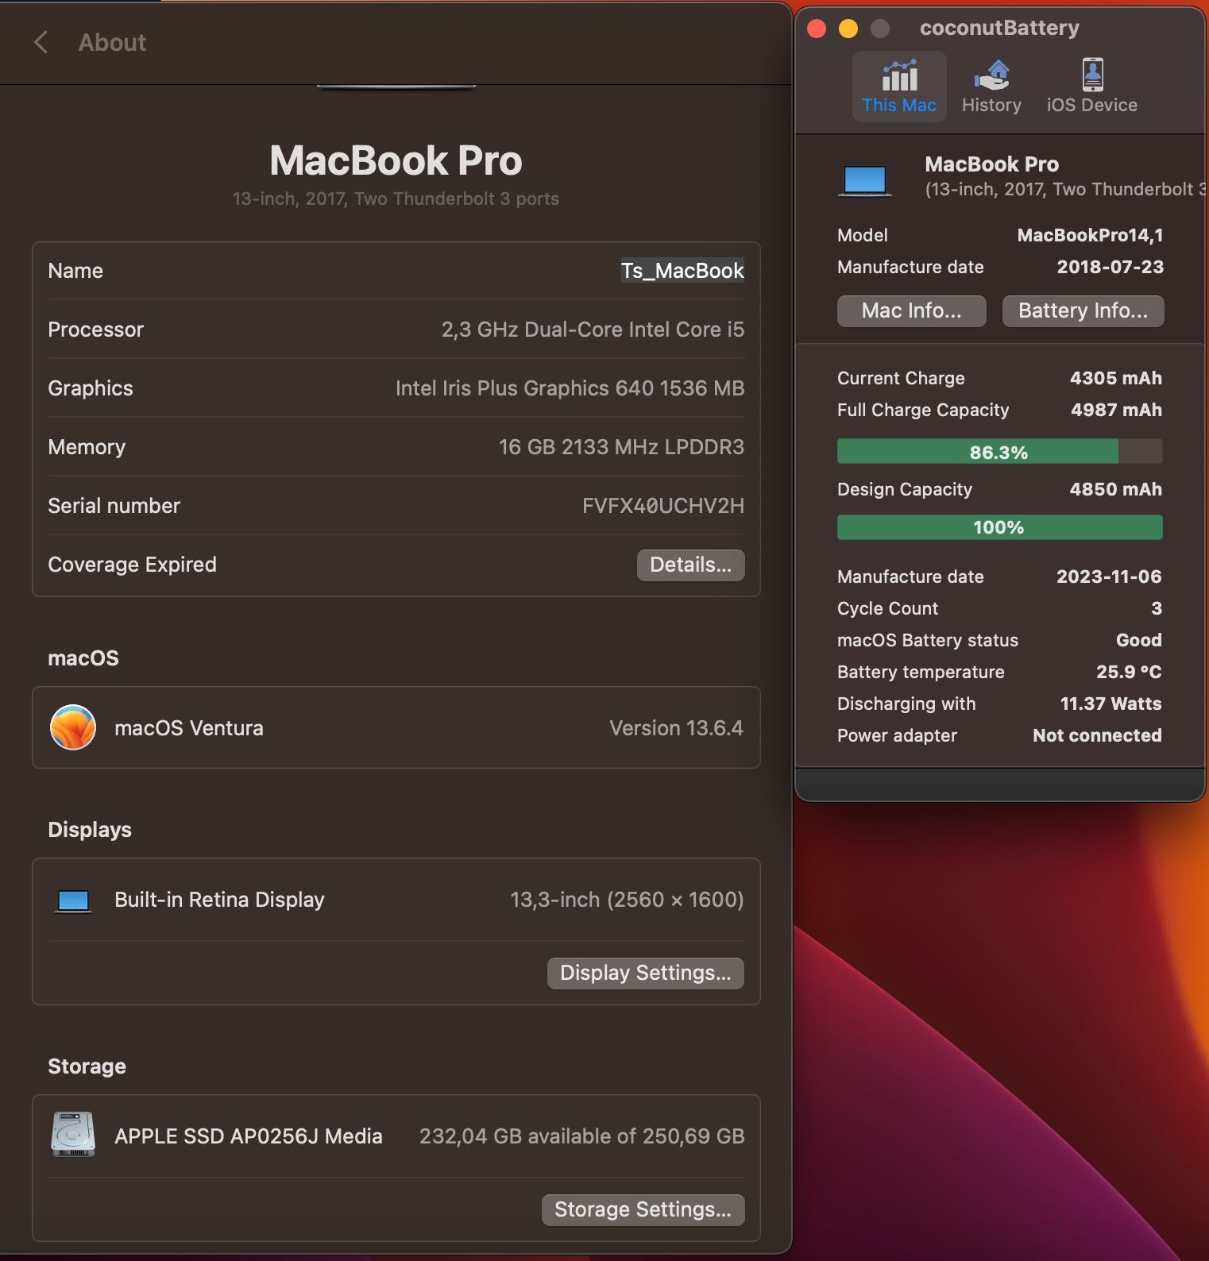This screenshot has height=1261, width=1209.
Task: Switch to History tab in coconutBattery
Action: click(x=991, y=87)
